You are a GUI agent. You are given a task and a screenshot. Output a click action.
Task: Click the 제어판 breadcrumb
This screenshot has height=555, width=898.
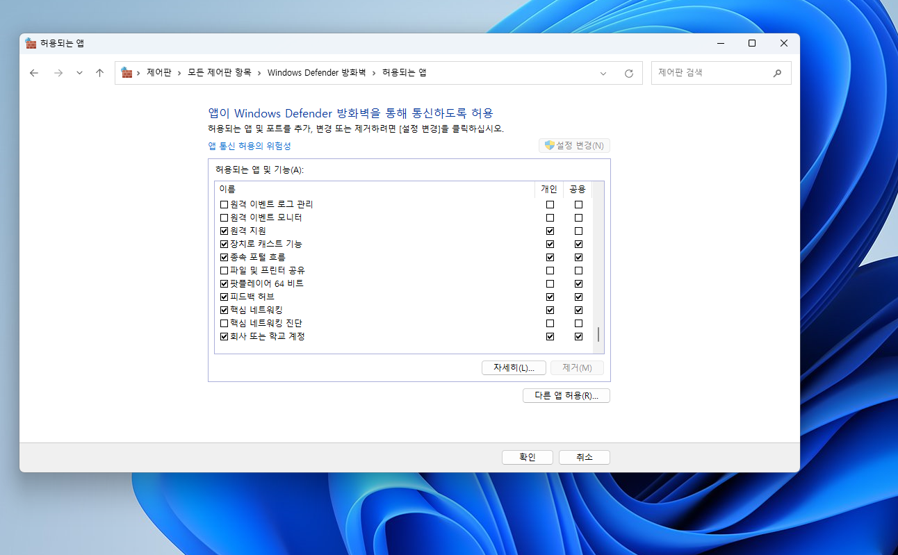pyautogui.click(x=158, y=72)
